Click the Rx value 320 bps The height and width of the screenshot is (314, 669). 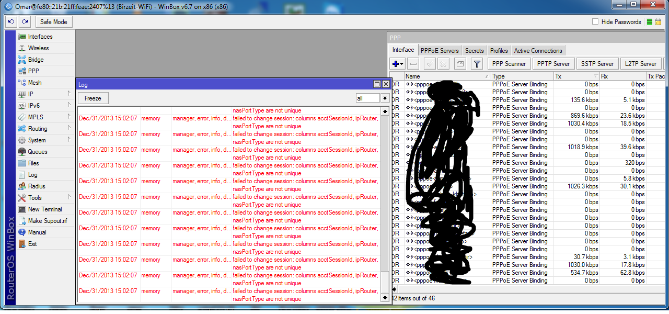(x=635, y=163)
